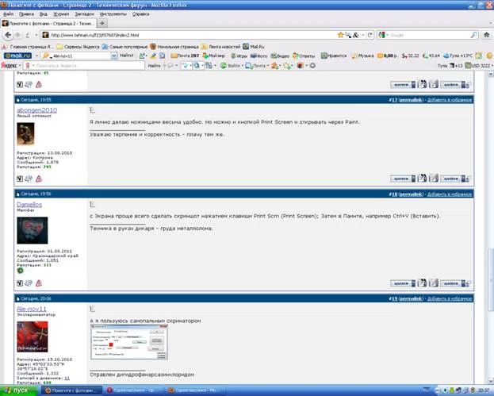
Task: Bookmark this page with the star icon
Action: pyautogui.click(x=340, y=35)
